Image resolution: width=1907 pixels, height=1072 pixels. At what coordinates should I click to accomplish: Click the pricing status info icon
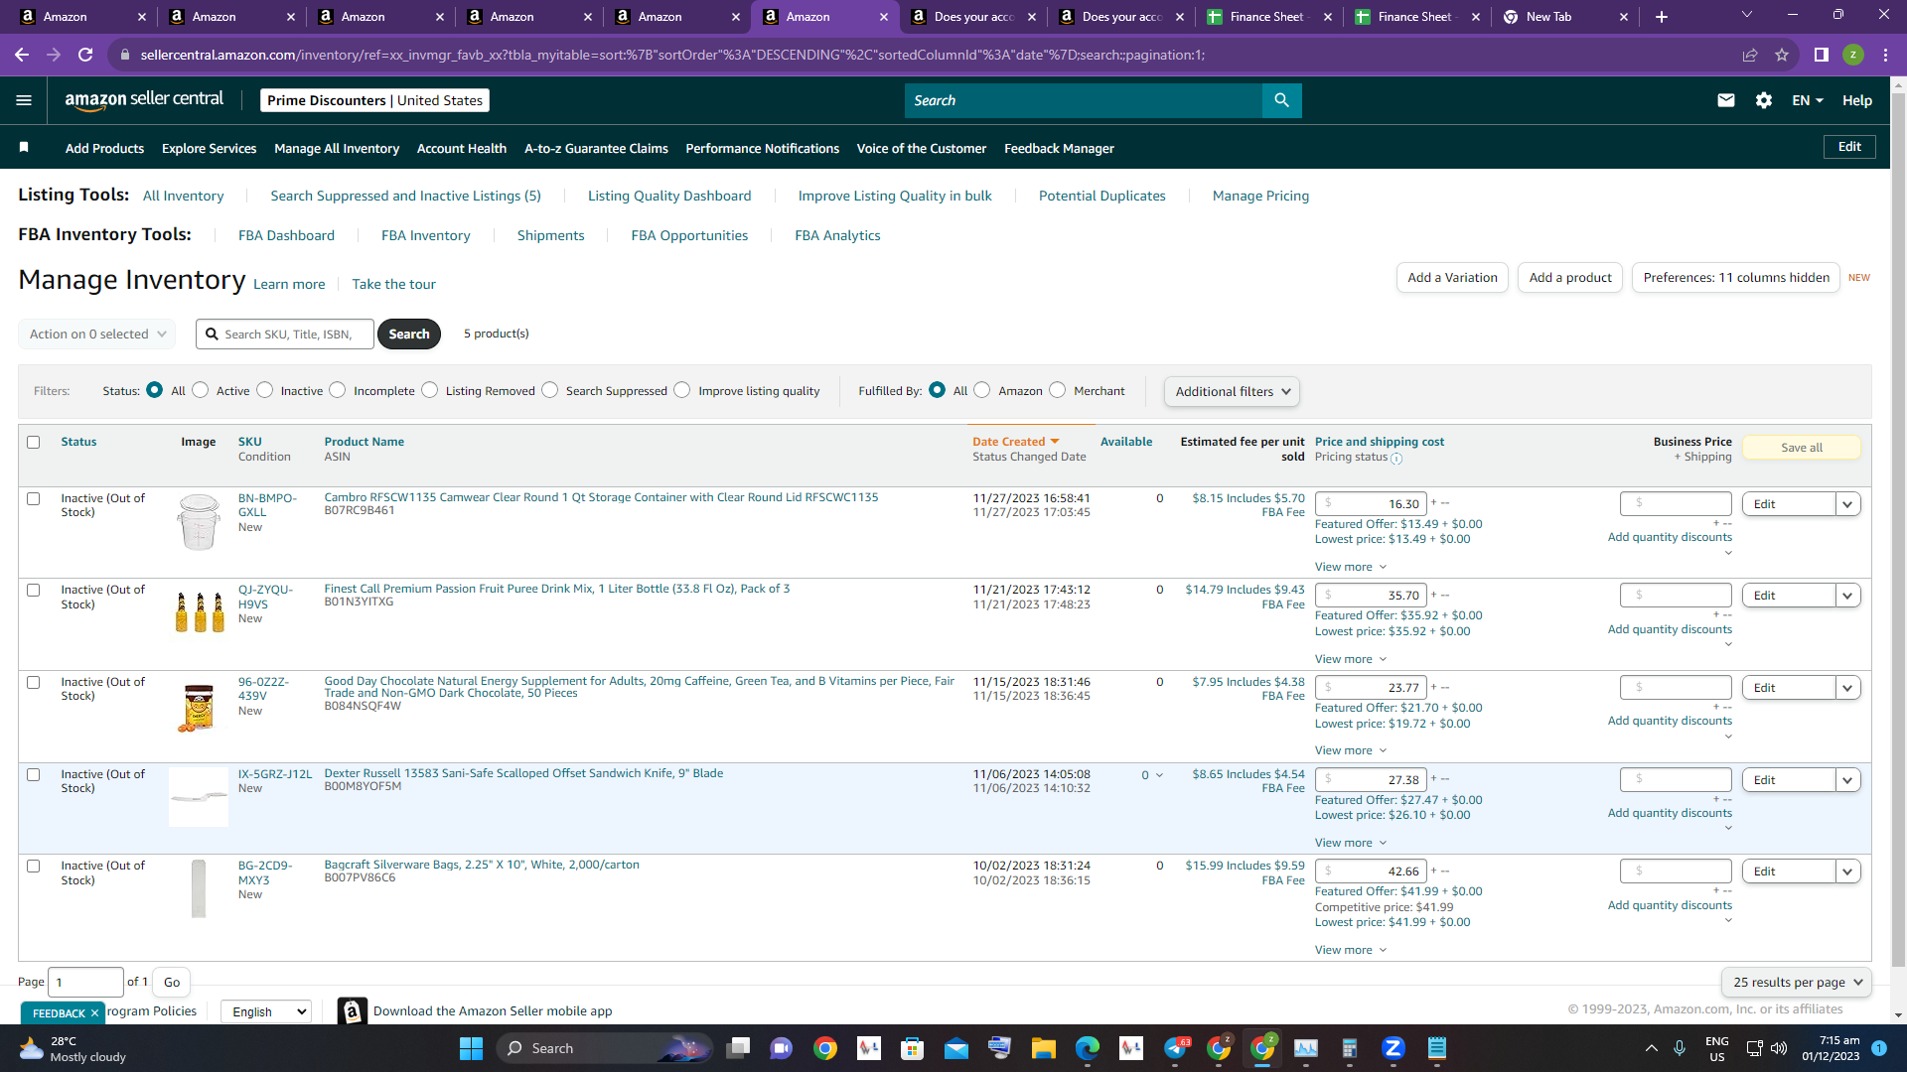(x=1396, y=459)
